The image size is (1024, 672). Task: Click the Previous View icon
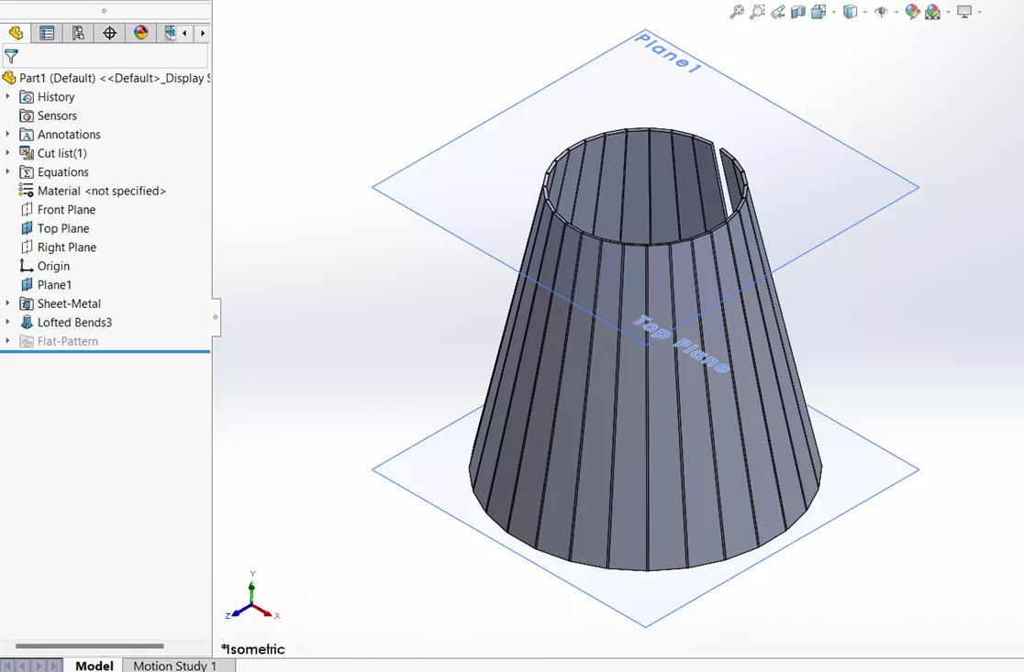[778, 12]
